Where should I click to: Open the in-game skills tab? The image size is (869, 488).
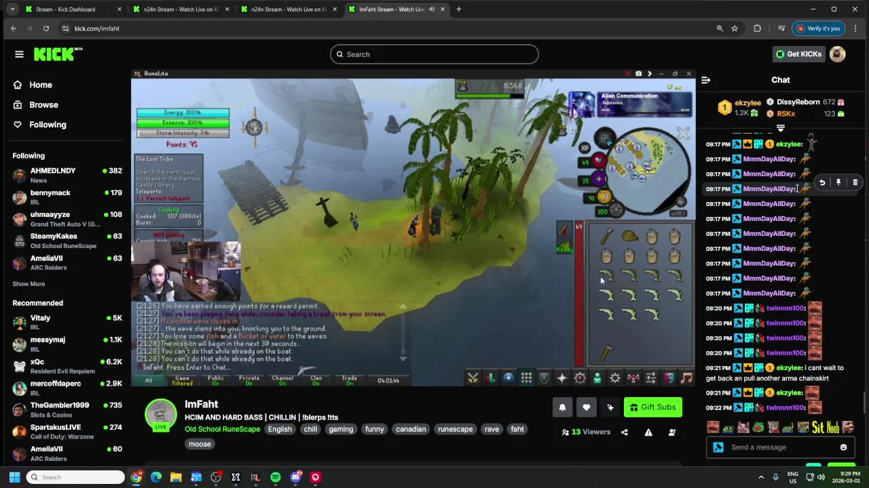tap(491, 378)
